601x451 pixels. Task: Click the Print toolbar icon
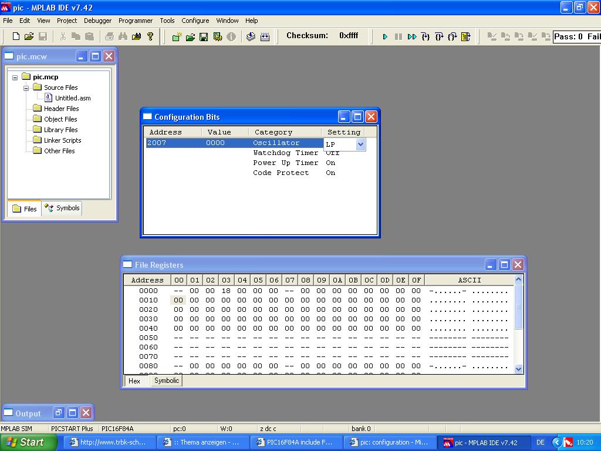click(x=109, y=36)
